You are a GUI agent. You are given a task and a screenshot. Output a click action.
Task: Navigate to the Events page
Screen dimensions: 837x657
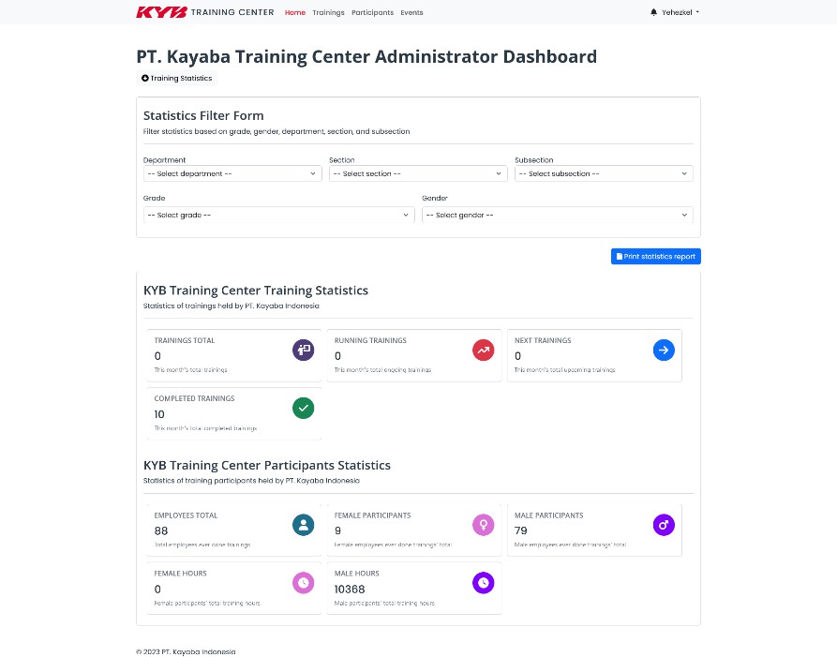(411, 13)
